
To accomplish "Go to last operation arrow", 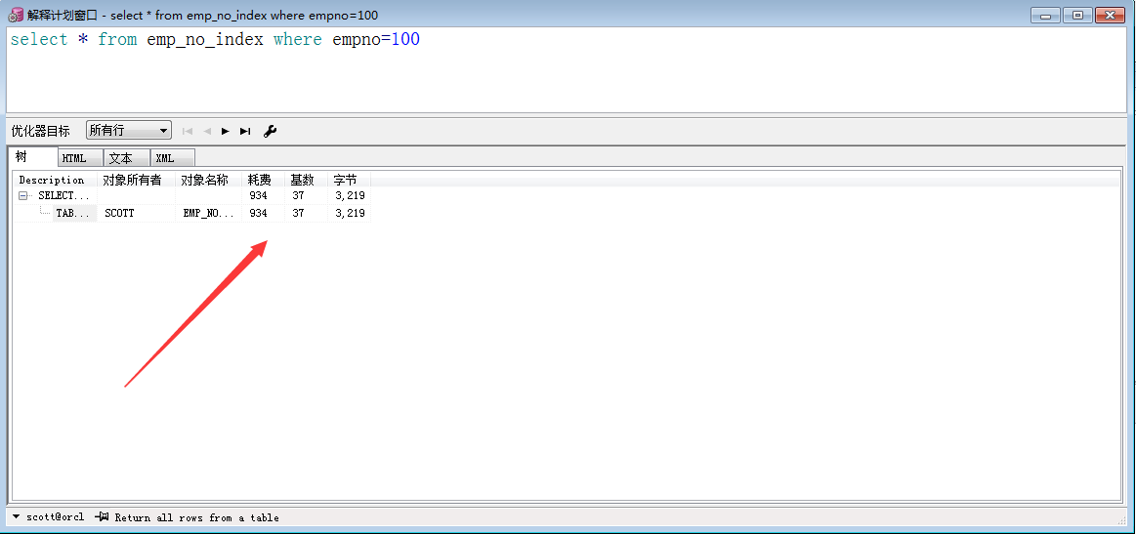I will click(245, 131).
